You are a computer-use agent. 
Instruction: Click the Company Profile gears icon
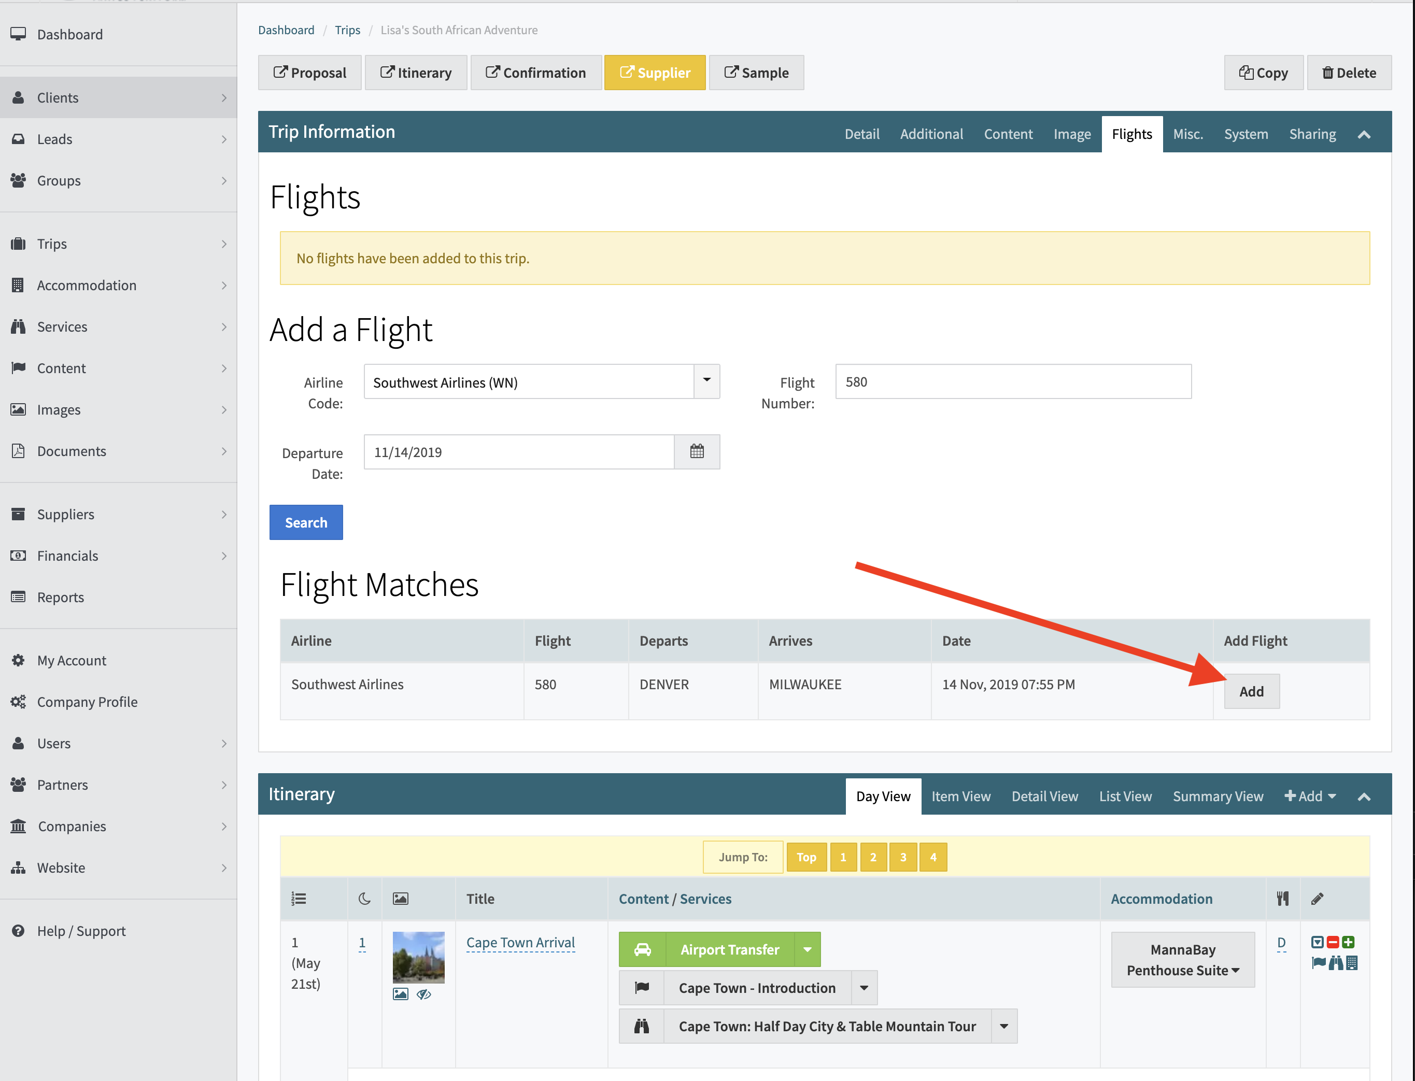click(18, 701)
